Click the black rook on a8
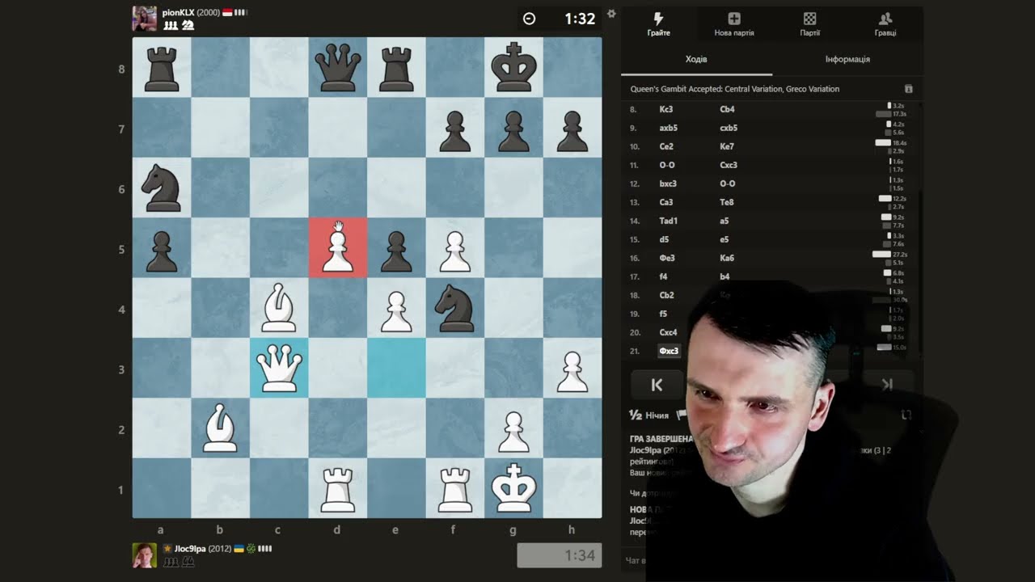This screenshot has width=1035, height=582. 162,68
